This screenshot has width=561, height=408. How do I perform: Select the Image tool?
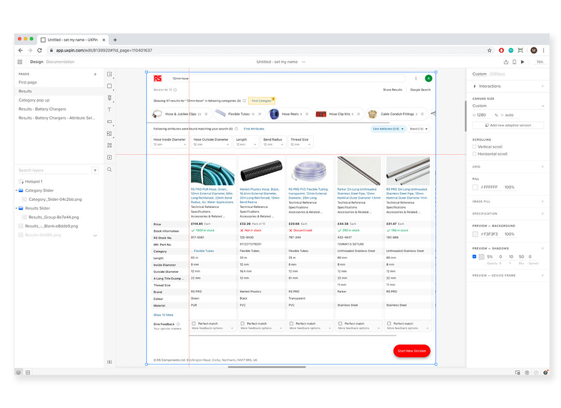(x=109, y=134)
